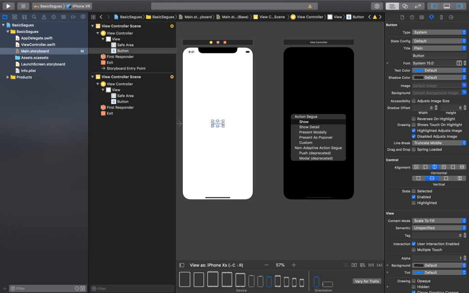
Task: Open the Line Break dropdown
Action: [439, 143]
